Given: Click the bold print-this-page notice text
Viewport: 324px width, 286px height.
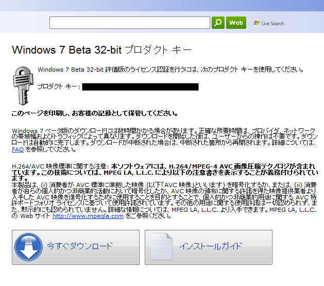Looking at the screenshot, I should point(95,113).
